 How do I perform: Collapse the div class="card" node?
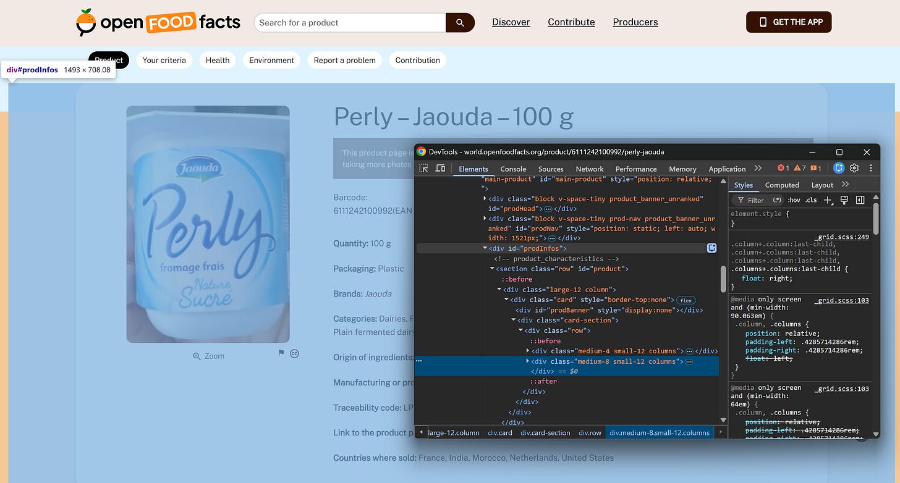[506, 300]
